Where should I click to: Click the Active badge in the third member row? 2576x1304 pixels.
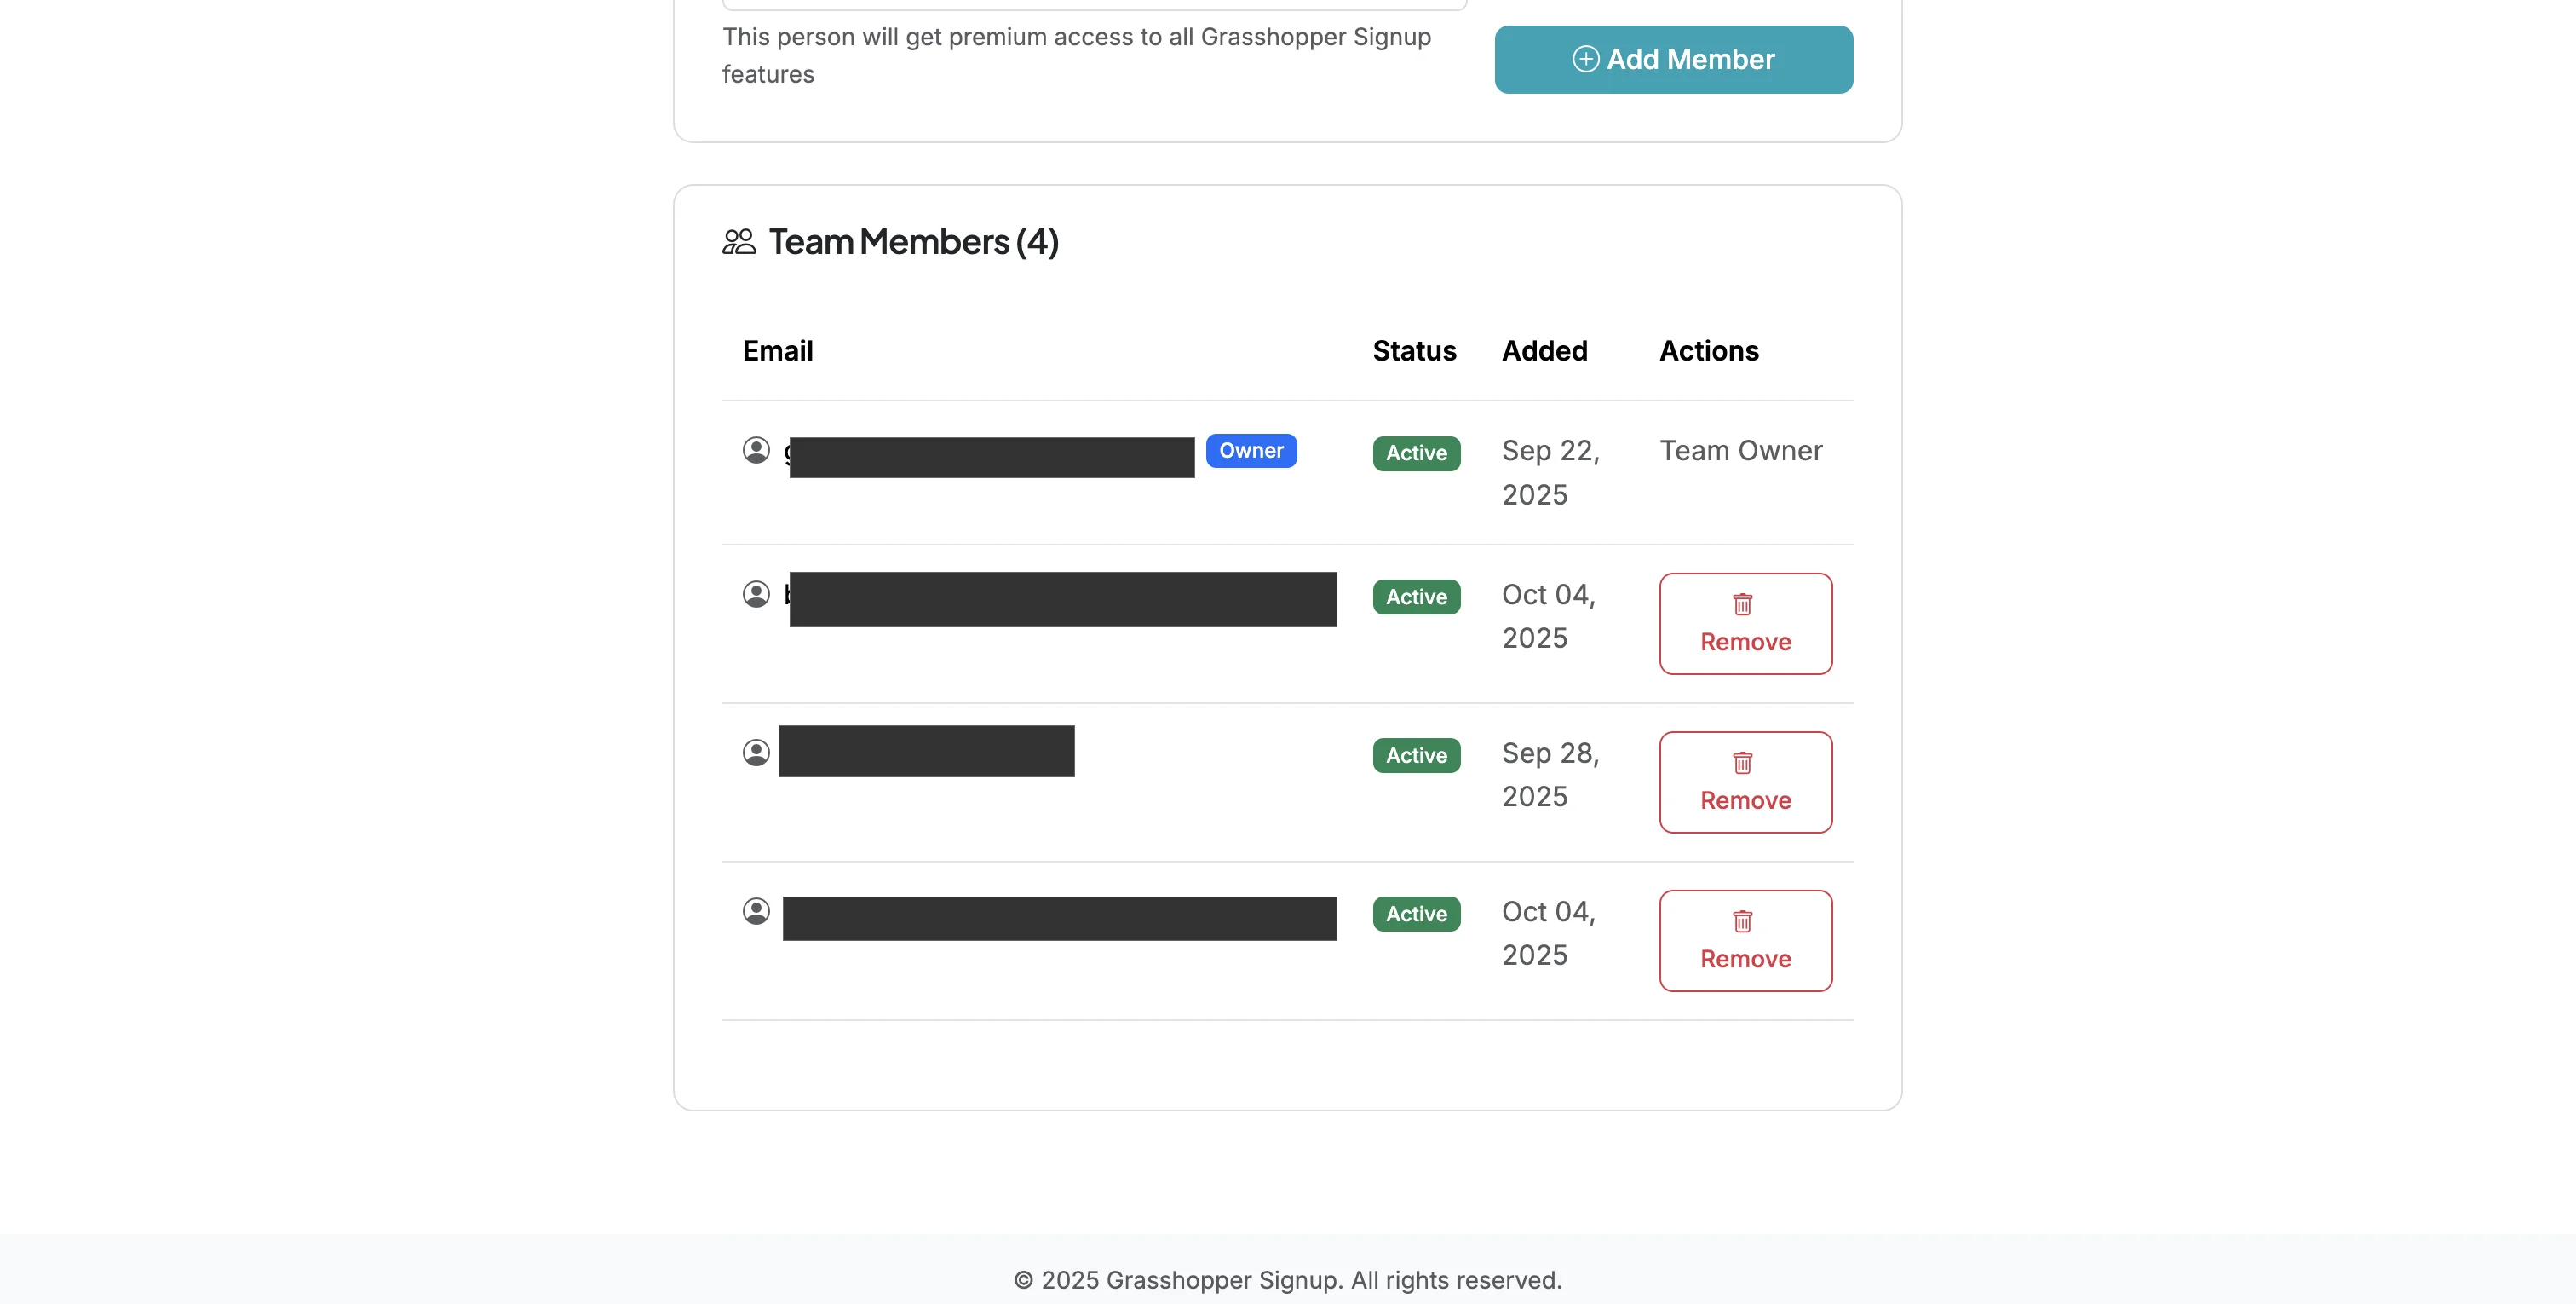point(1415,754)
